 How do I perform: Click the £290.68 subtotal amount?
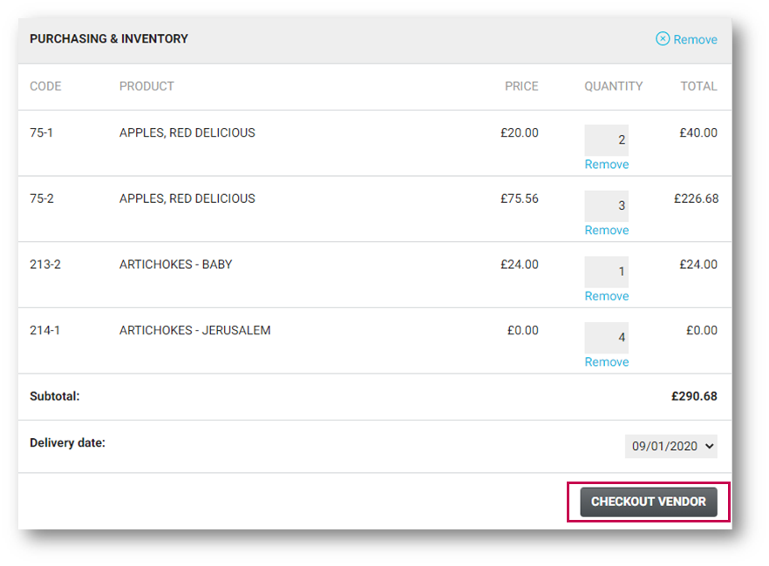click(694, 396)
